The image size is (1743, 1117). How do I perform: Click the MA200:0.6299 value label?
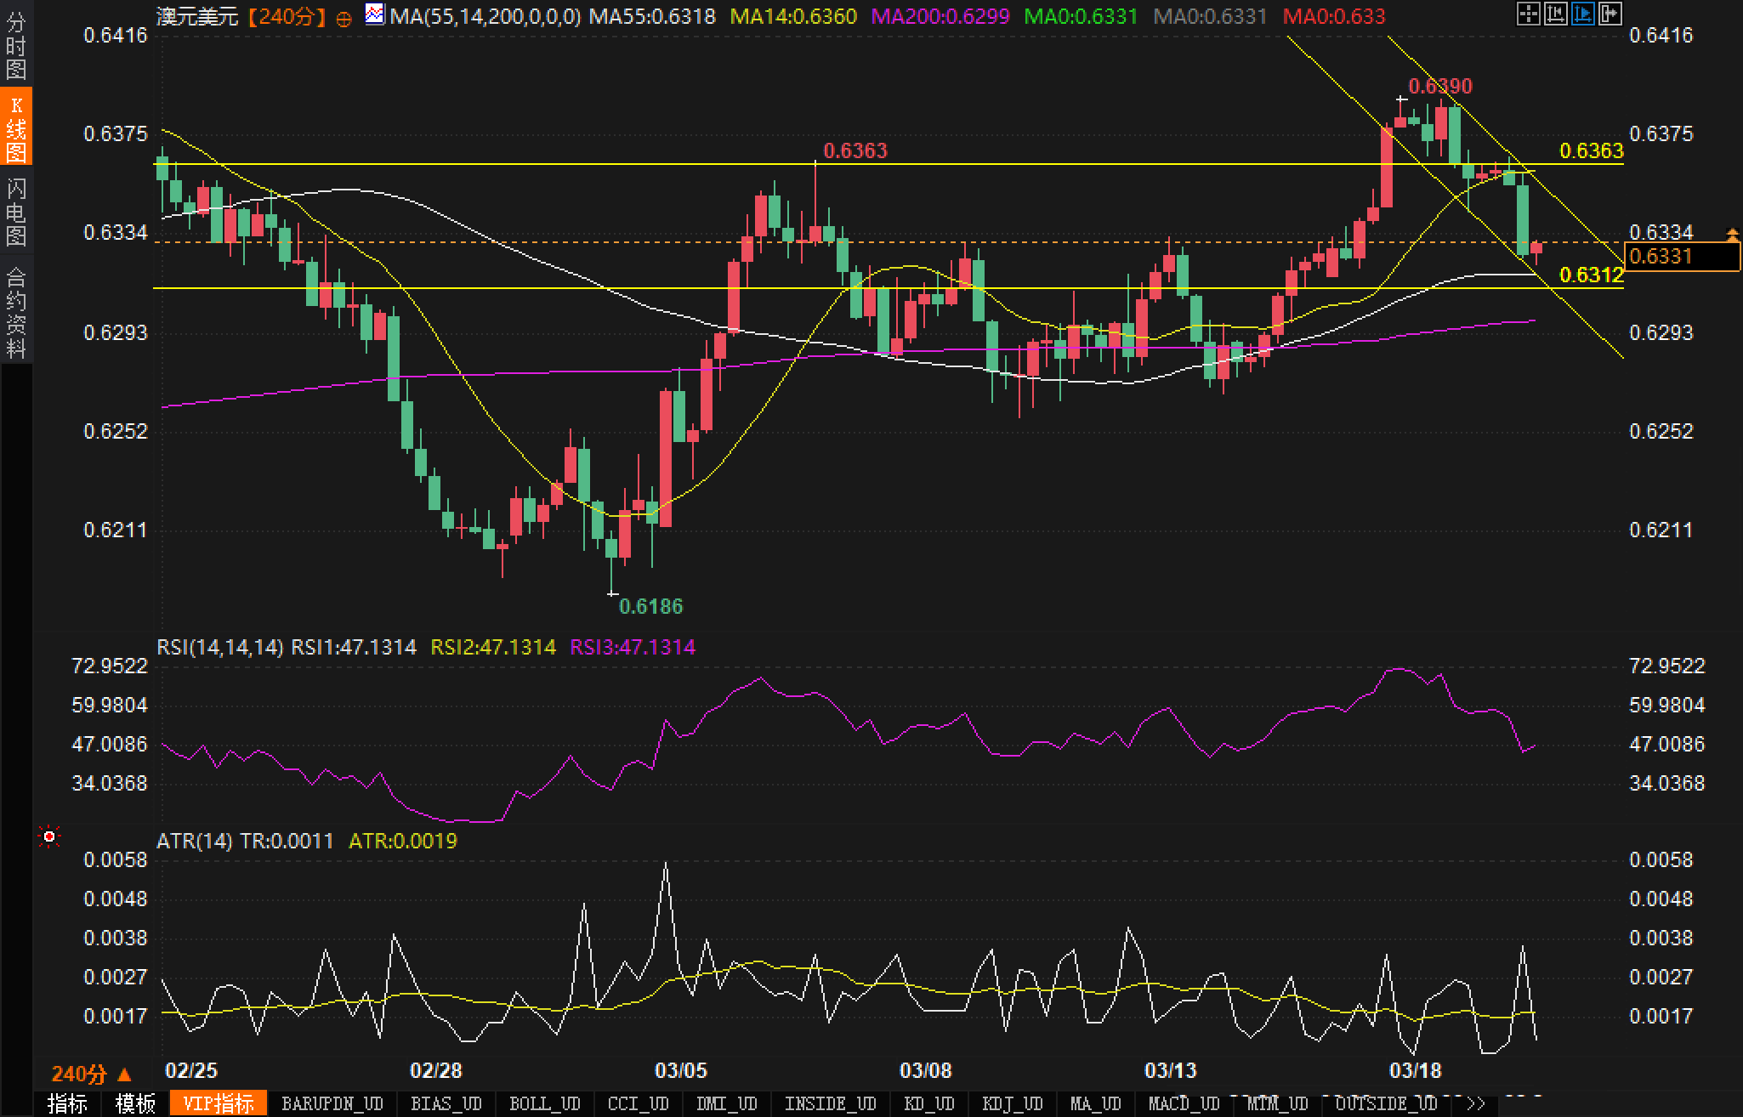pyautogui.click(x=940, y=16)
